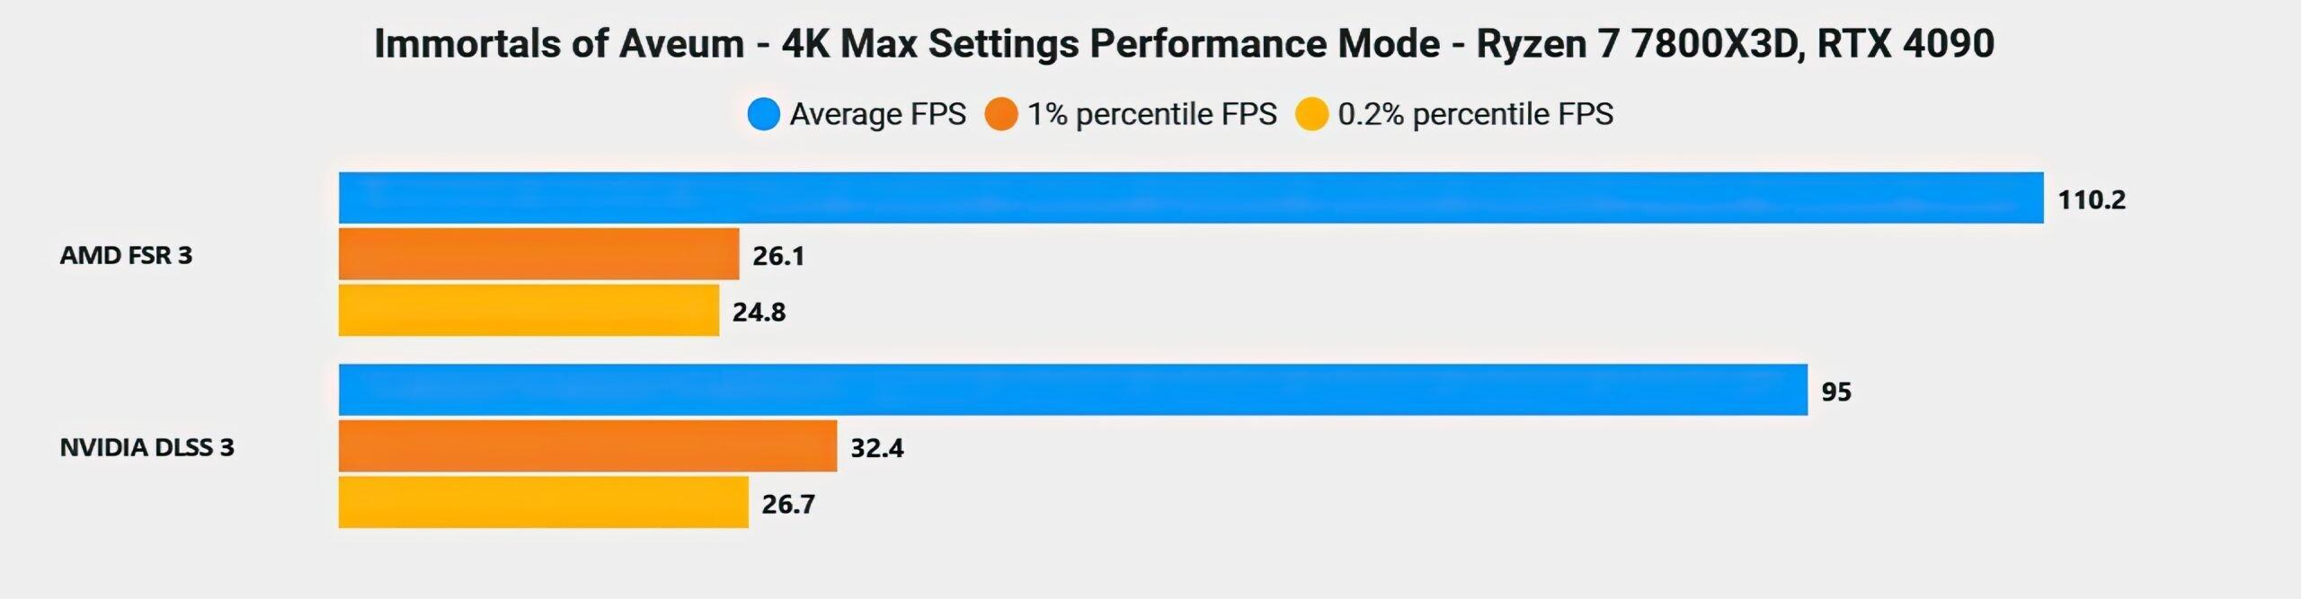The width and height of the screenshot is (2301, 599).
Task: Select AMD FSR 3 yellow 0.2% percentile bar
Action: (529, 311)
